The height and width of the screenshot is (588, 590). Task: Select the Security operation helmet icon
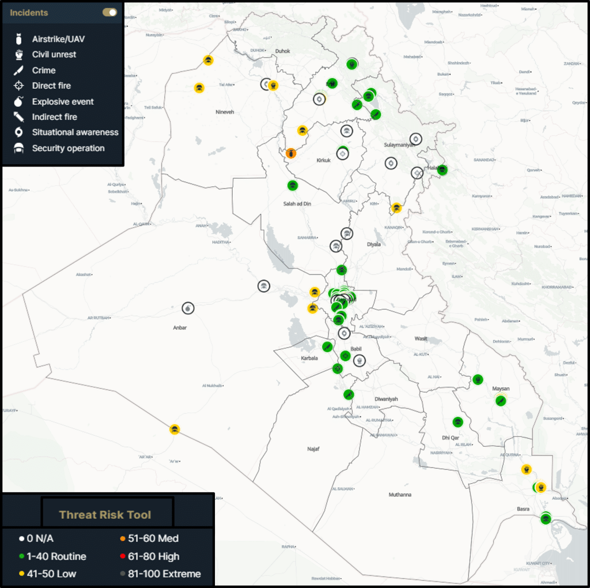(19, 148)
